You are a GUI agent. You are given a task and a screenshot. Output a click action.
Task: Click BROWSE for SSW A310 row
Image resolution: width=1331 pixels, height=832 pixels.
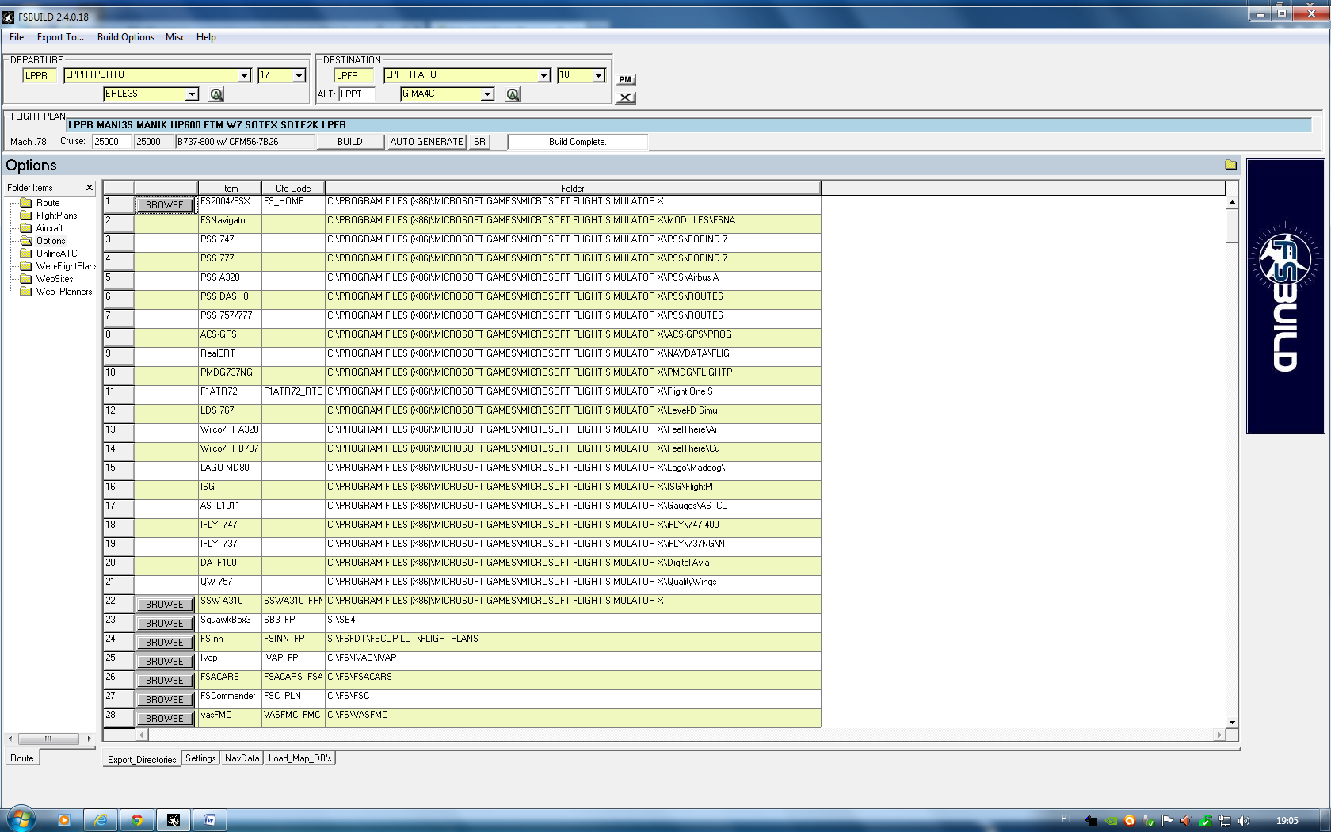[165, 605]
